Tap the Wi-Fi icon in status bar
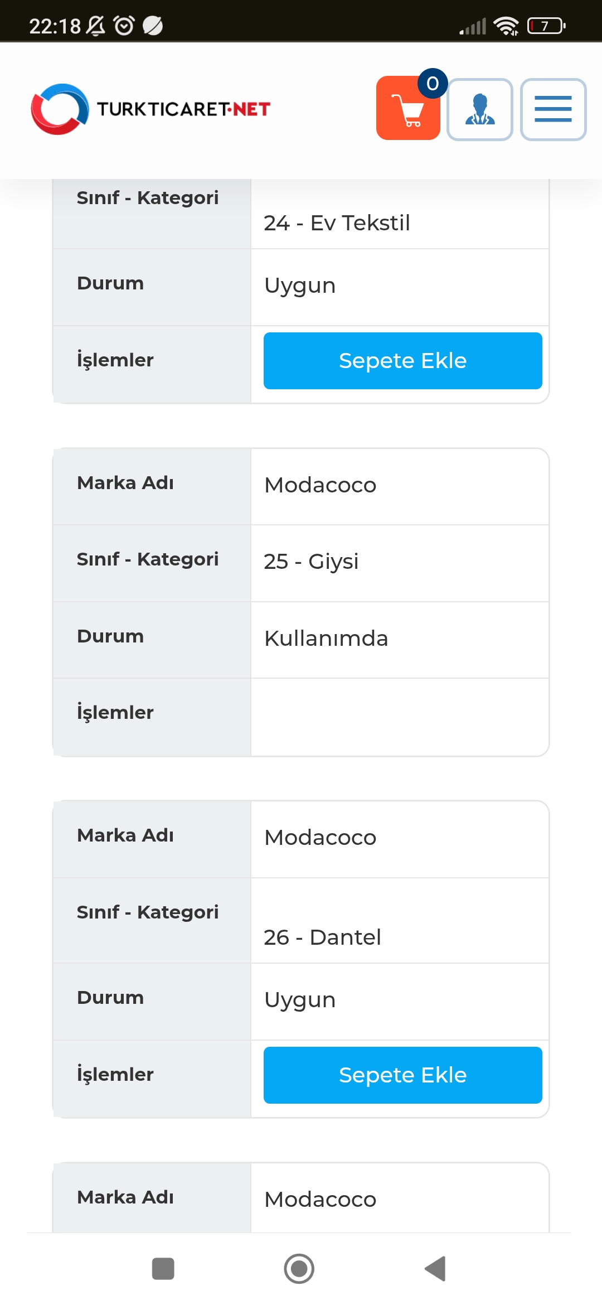The width and height of the screenshot is (602, 1305). point(506,26)
